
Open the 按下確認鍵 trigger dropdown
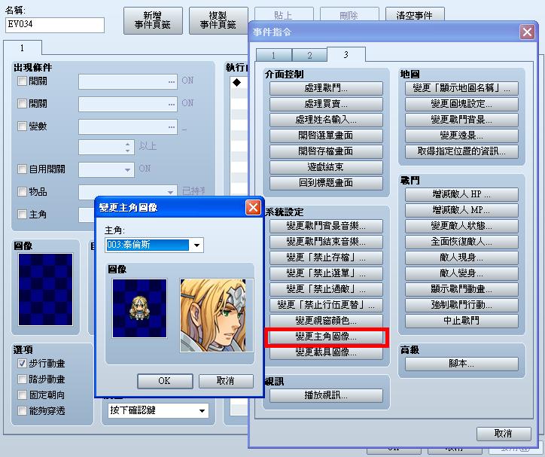(158, 411)
